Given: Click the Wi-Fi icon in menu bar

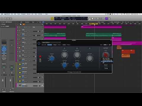Looking at the screenshot, I should [x=124, y=14].
